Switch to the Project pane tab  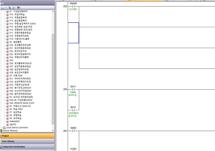tap(27, 136)
